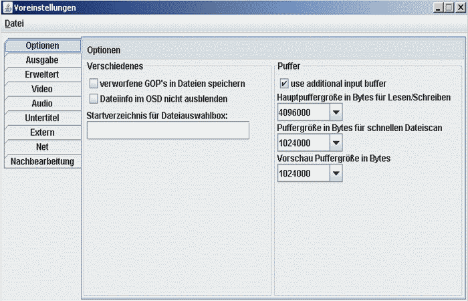The width and height of the screenshot is (468, 301).
Task: Expand the Hauptpuffergröße dropdown showing 4096000
Action: click(336, 112)
